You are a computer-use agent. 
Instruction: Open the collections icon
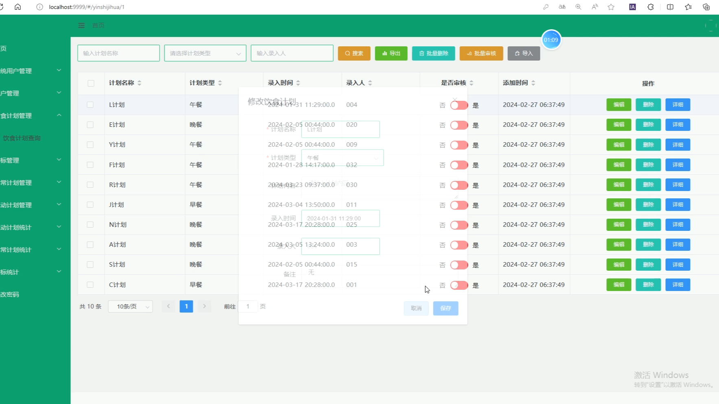click(706, 7)
